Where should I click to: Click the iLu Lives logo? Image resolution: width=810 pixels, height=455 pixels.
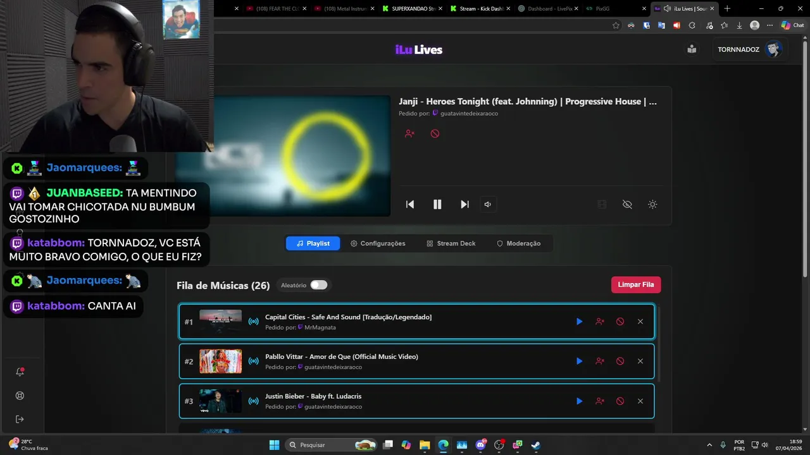click(x=419, y=50)
